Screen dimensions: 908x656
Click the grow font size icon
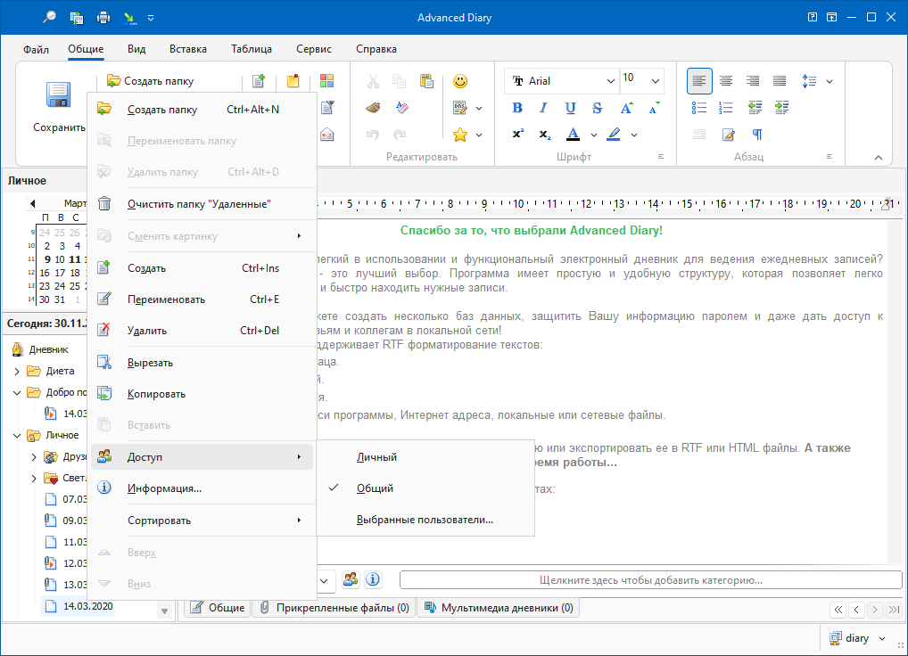pos(626,108)
